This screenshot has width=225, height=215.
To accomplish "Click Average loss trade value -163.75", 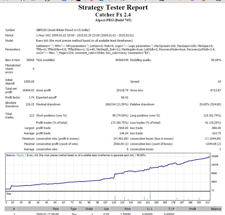I will coord(216,133).
